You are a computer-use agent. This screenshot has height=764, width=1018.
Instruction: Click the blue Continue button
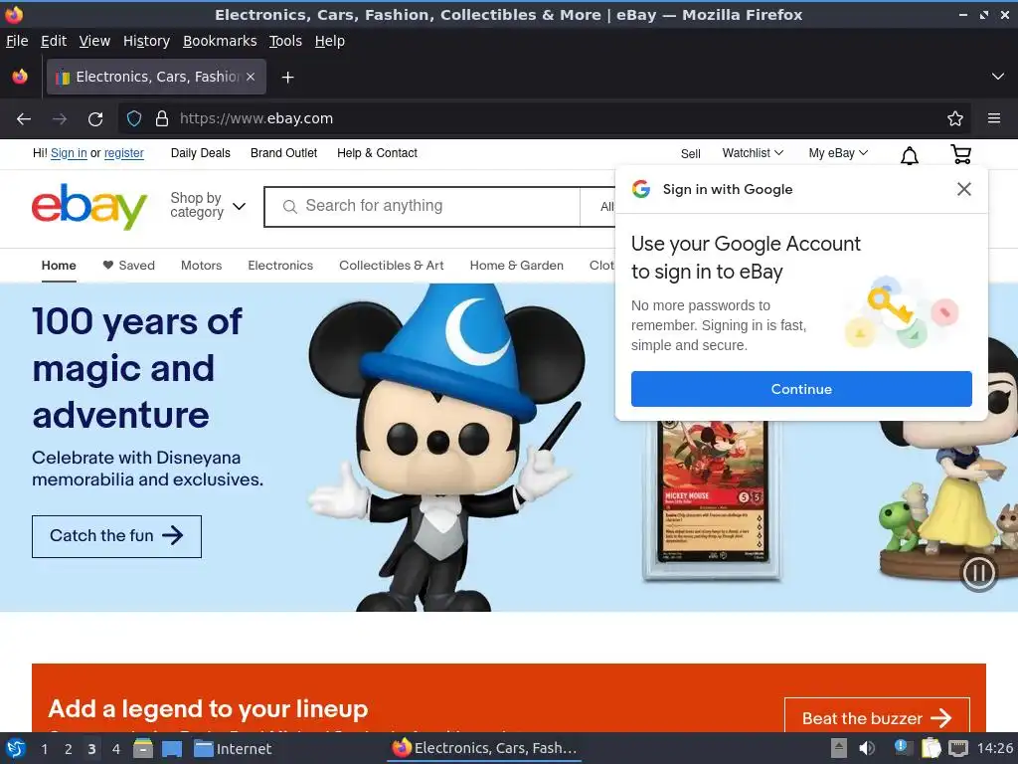click(x=801, y=389)
